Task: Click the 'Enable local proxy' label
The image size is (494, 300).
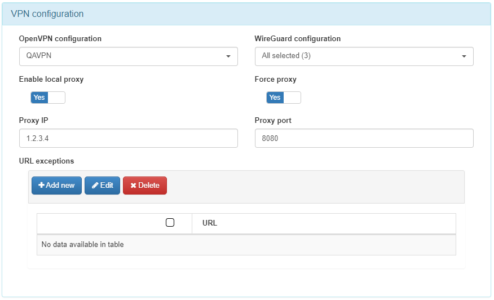Action: point(51,79)
